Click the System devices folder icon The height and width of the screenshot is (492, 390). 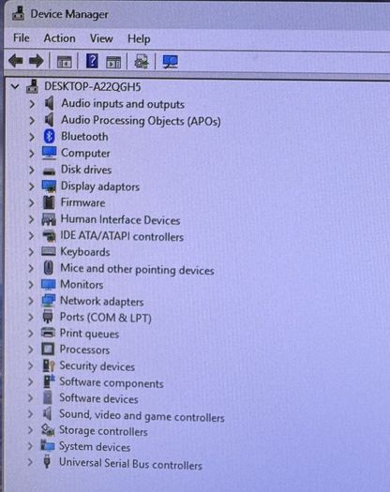pyautogui.click(x=48, y=445)
